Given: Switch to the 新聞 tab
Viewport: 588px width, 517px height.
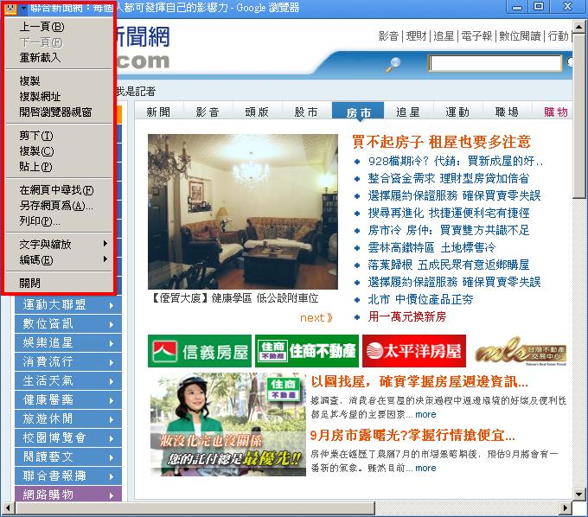Looking at the screenshot, I should (158, 112).
